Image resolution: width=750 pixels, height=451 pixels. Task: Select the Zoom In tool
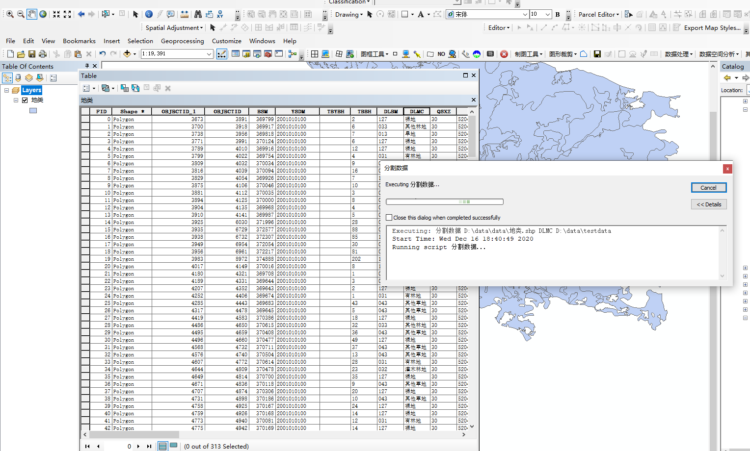coord(10,14)
